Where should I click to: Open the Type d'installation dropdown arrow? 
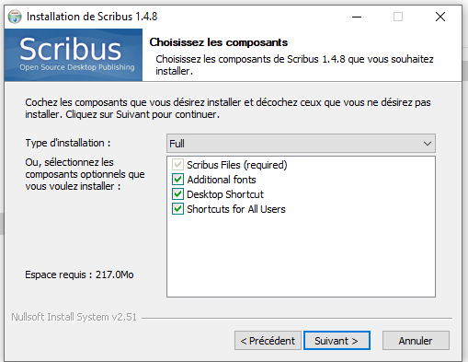428,144
